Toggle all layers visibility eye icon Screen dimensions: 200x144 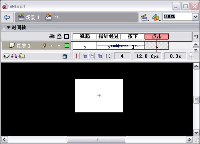point(51,36)
